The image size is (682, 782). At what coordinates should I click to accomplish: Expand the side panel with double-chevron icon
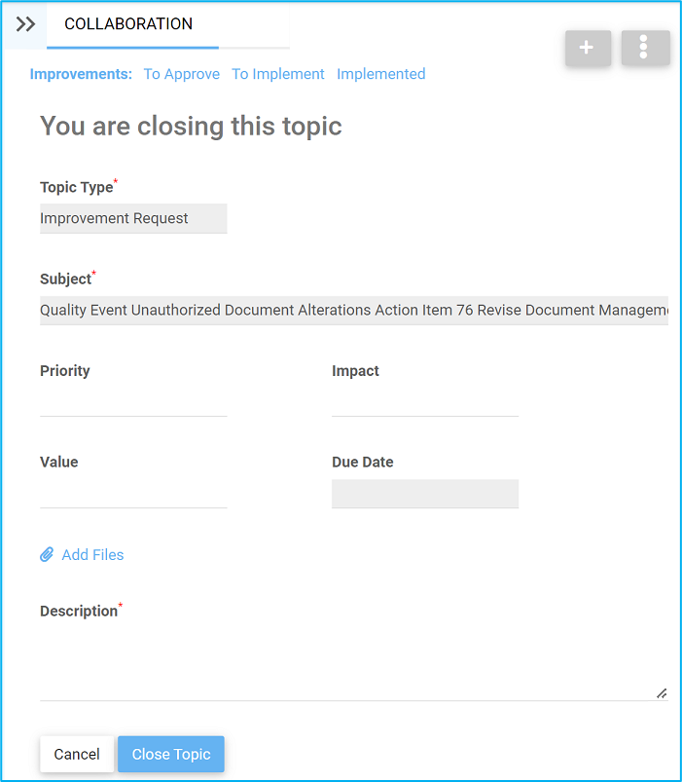coord(25,24)
